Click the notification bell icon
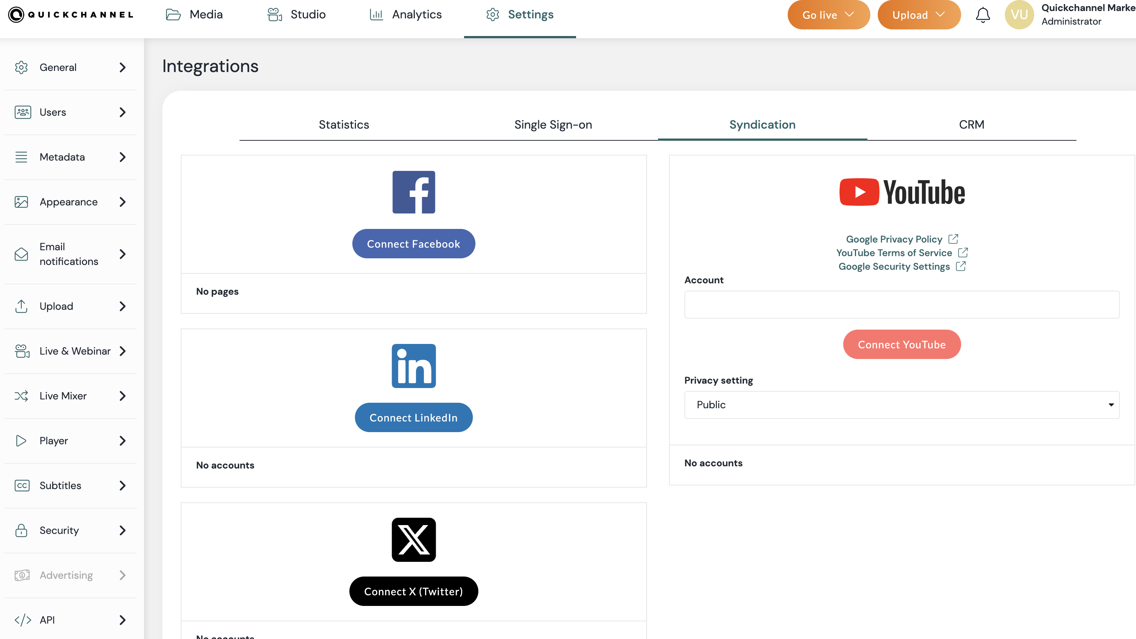Viewport: 1136px width, 639px height. point(983,15)
